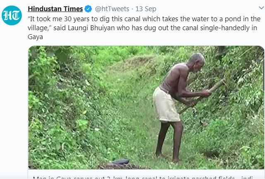This screenshot has height=179, width=265.
Task: Click the words "a pond in the" in the tweet
Action: (x=241, y=19)
